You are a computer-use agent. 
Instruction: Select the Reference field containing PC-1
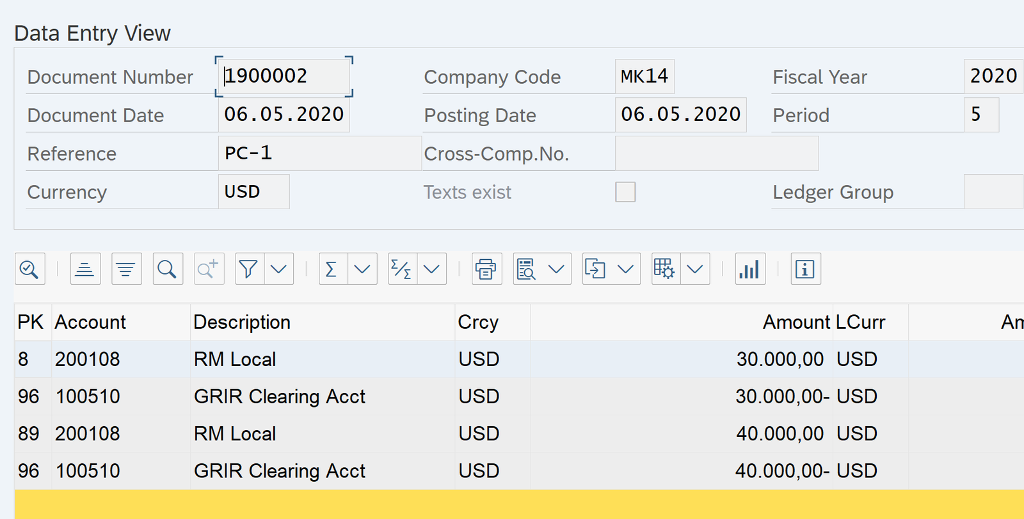[x=319, y=154]
